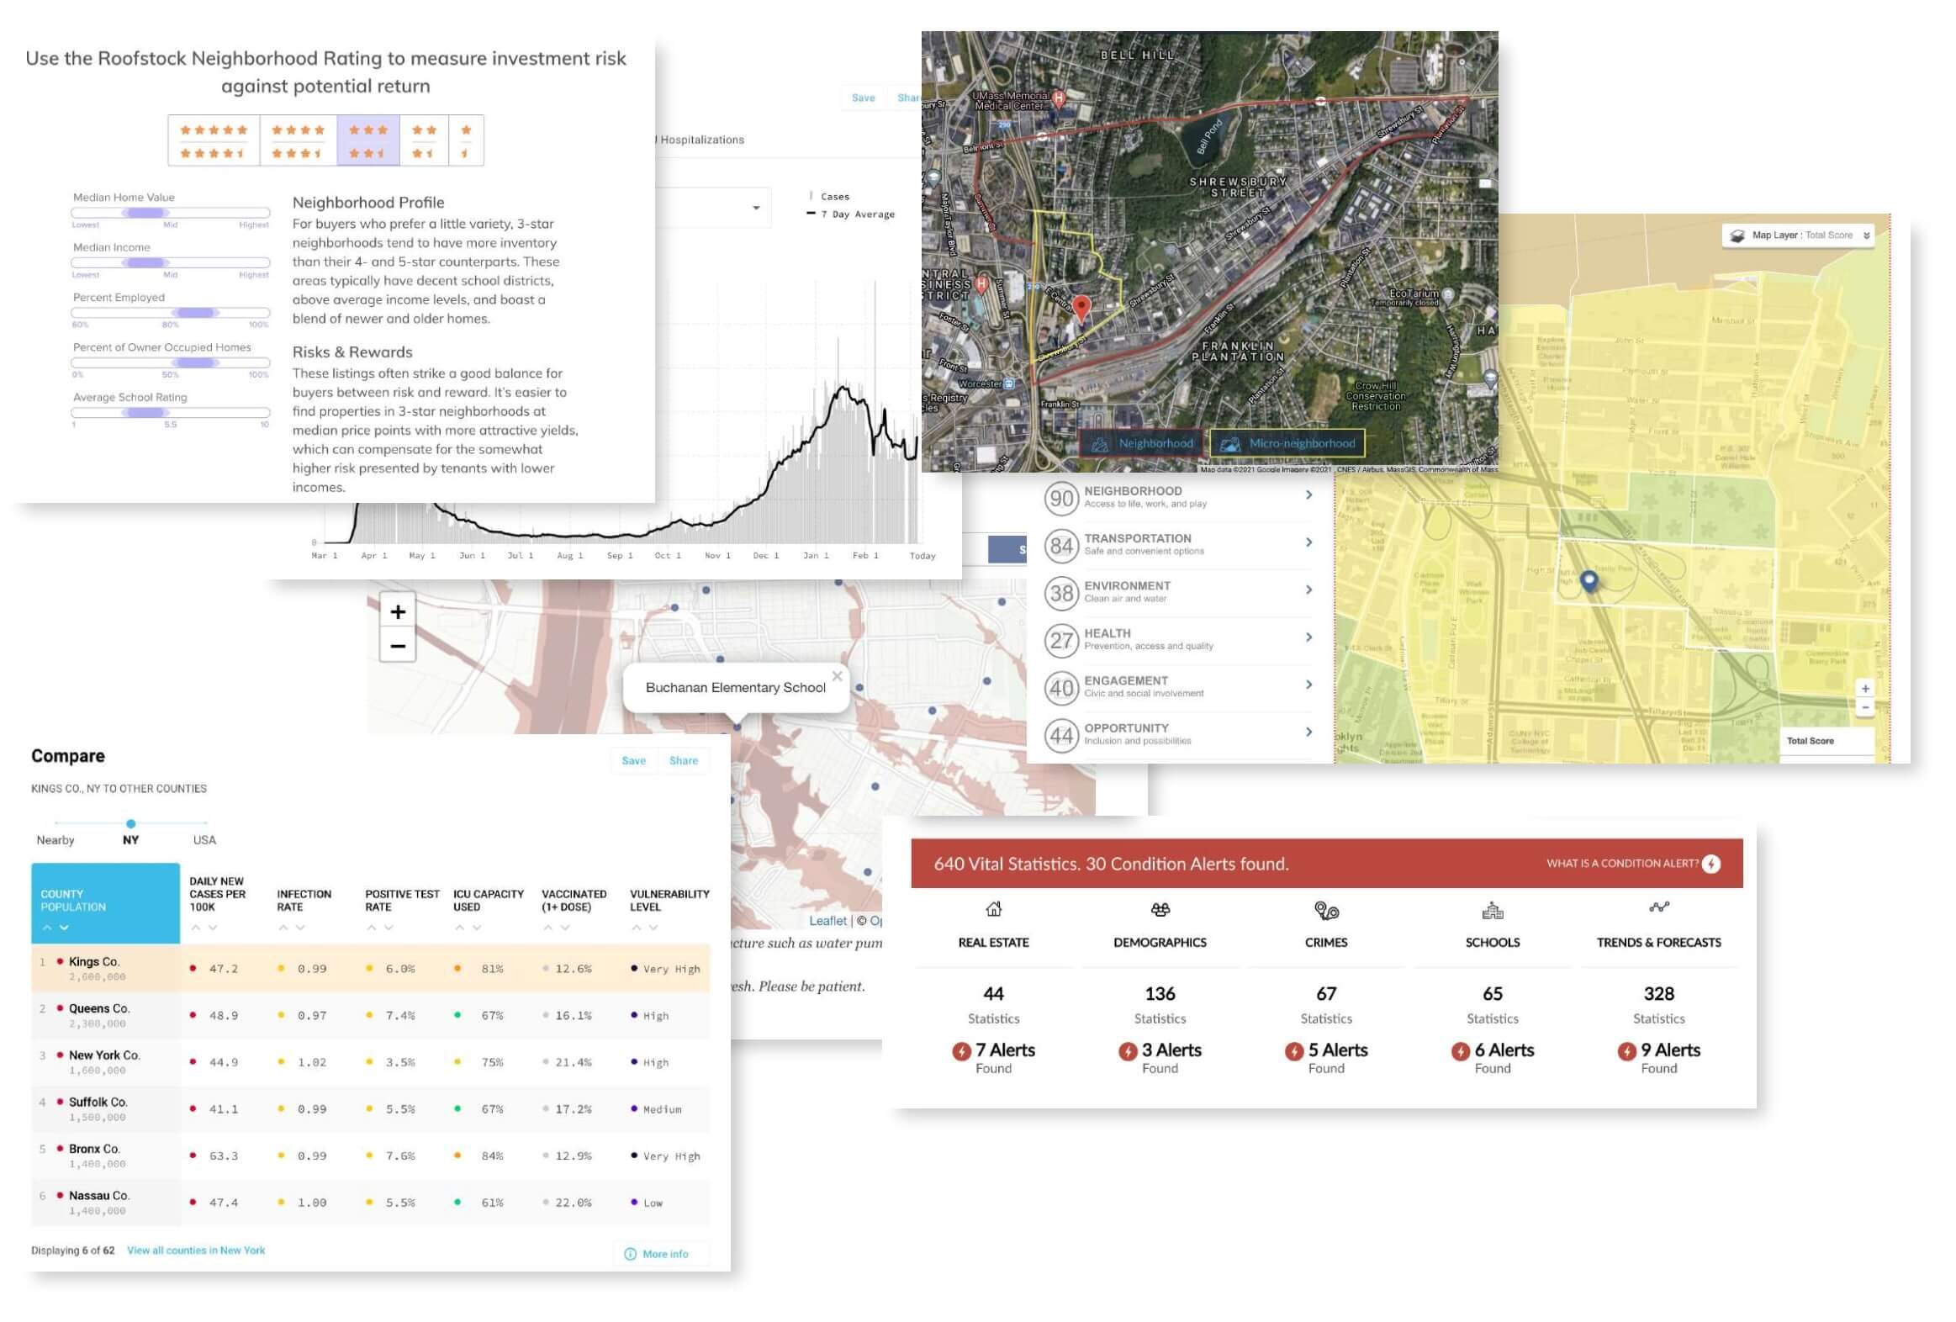
Task: Select the Nearby comparison option
Action: [56, 840]
